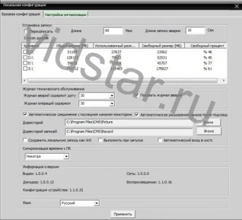
Task: Switch to Базовая конфигурация tab
Action: click(21, 14)
